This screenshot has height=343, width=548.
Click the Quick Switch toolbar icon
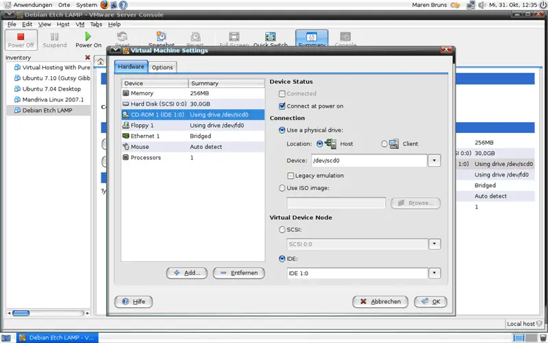pyautogui.click(x=271, y=37)
